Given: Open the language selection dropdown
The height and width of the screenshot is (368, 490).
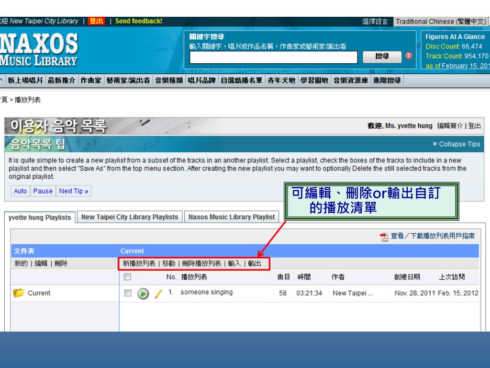Looking at the screenshot, I should [441, 22].
